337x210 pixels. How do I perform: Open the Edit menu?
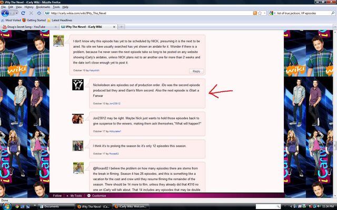(x=11, y=7)
